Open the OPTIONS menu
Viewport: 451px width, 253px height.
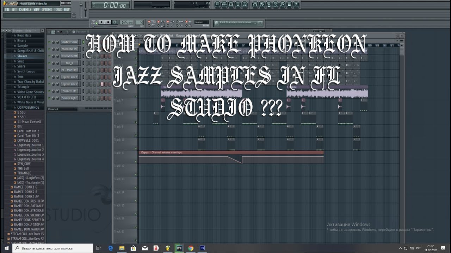pyautogui.click(x=47, y=9)
